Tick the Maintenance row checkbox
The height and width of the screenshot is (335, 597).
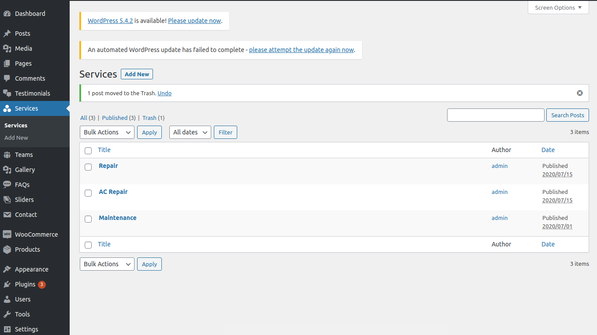[x=88, y=219]
